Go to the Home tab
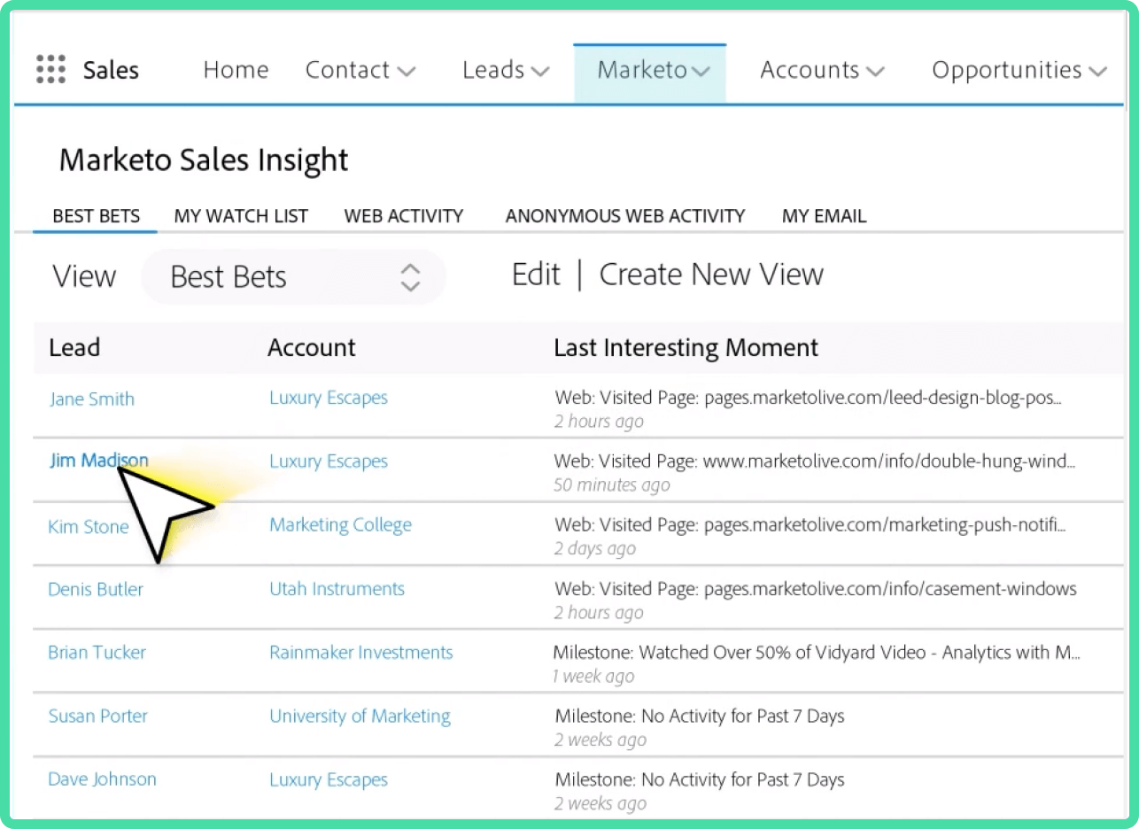Screen dimensions: 1139x829 tap(236, 70)
